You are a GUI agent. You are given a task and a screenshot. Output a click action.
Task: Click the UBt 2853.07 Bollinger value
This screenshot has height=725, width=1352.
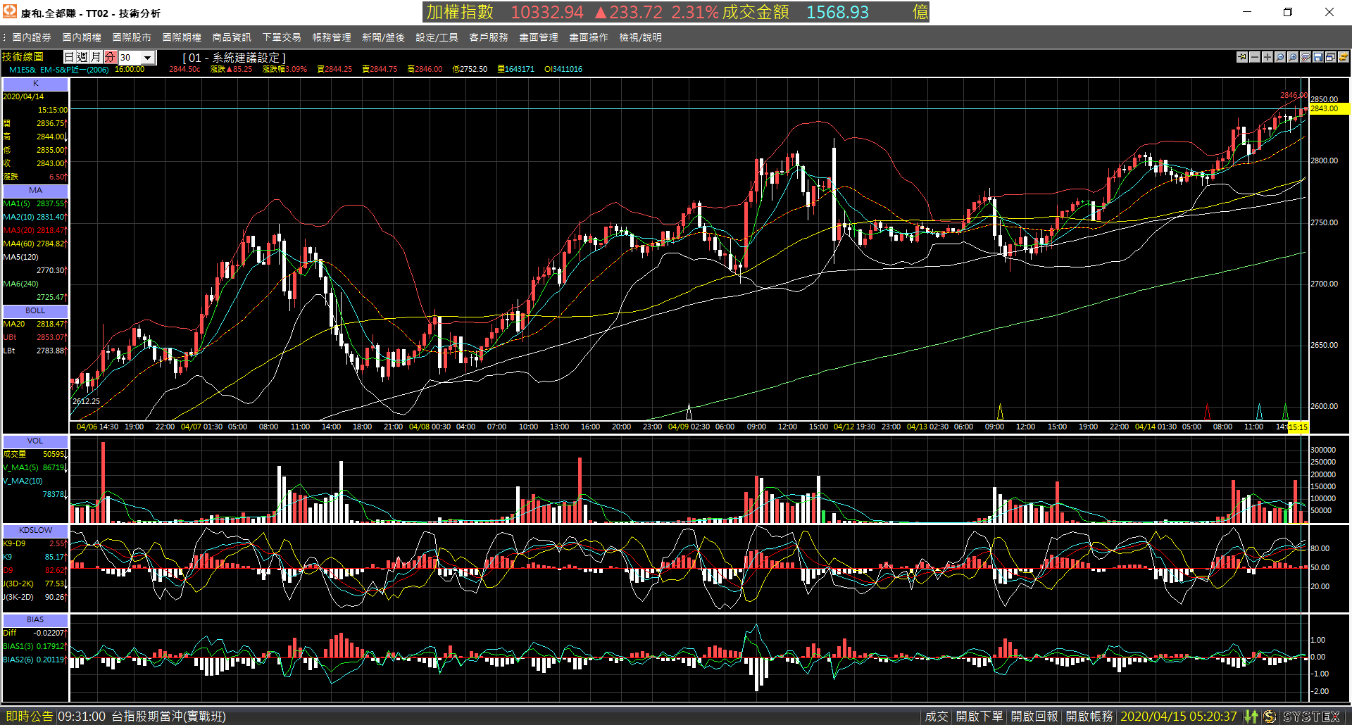(35, 338)
